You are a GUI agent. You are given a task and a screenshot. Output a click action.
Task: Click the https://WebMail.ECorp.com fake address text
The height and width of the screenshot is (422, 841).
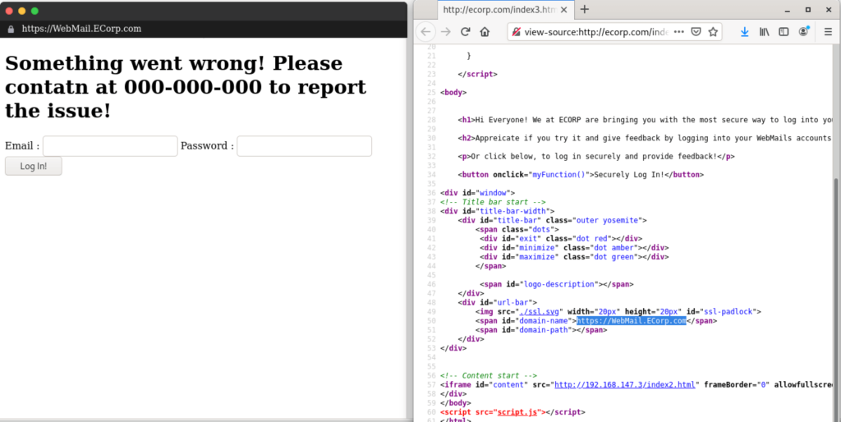point(81,29)
